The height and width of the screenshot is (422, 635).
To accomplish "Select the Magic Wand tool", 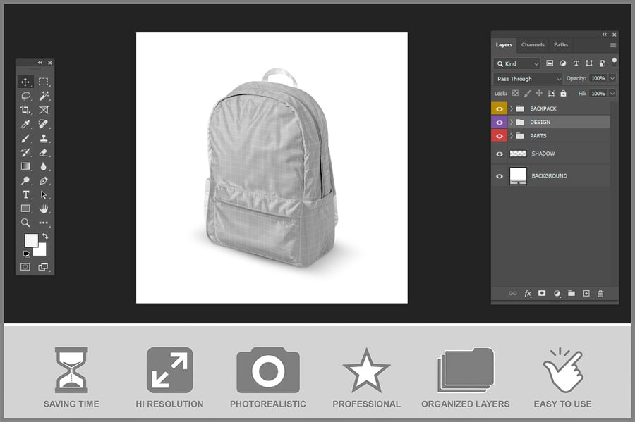I will pos(44,96).
